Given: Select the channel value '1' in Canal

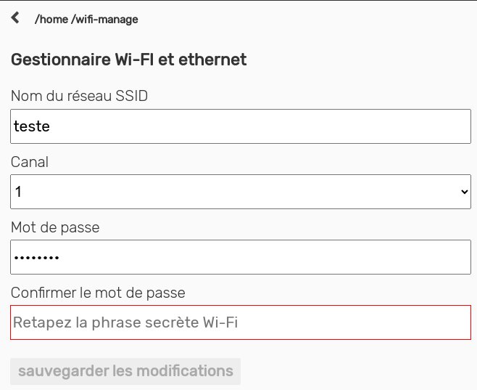Looking at the screenshot, I should [x=19, y=192].
